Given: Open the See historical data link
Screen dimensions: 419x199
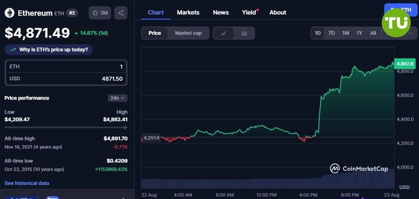Looking at the screenshot, I should point(27,183).
